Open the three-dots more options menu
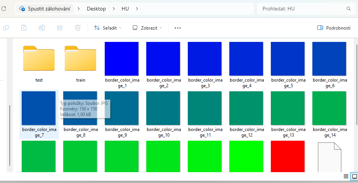The height and width of the screenshot is (183, 358). click(178, 28)
